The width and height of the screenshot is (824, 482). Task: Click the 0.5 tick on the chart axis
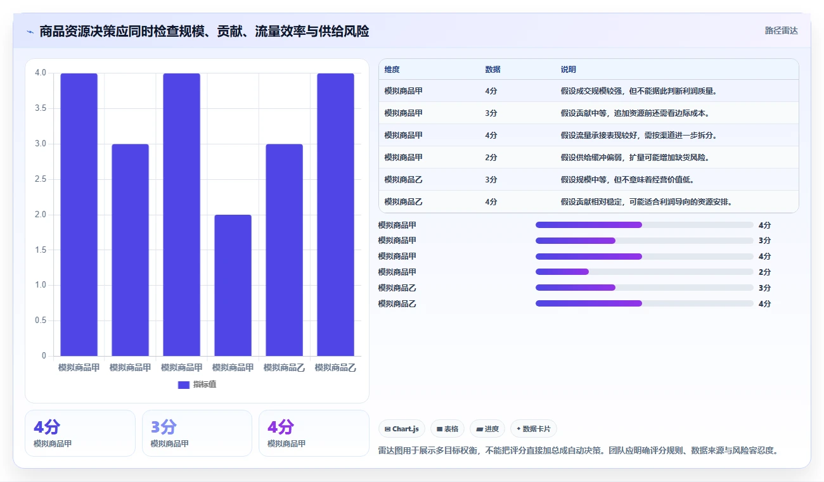(41, 320)
